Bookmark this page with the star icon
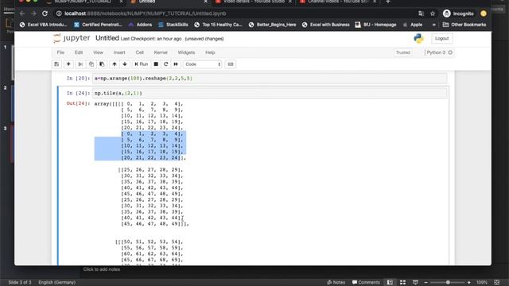The height and width of the screenshot is (286, 509). (433, 14)
